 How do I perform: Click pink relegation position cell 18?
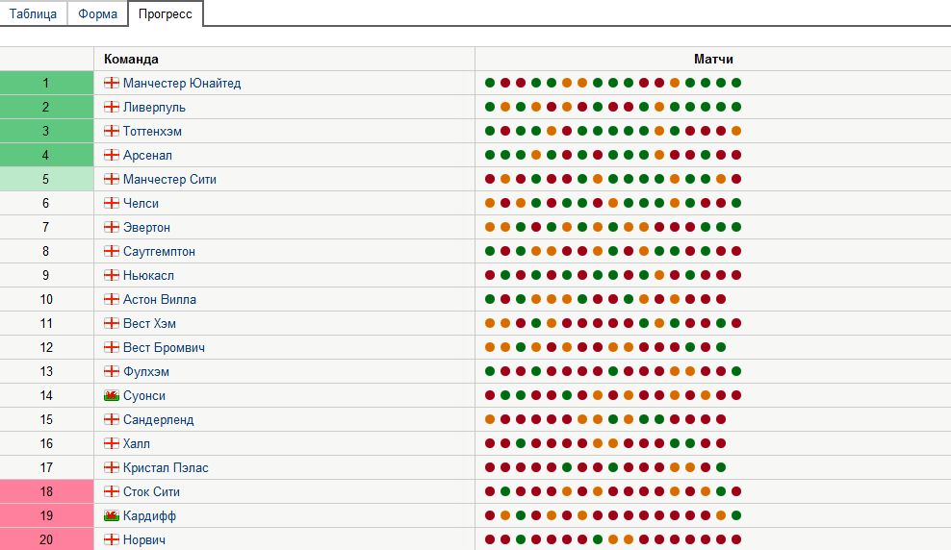point(47,492)
